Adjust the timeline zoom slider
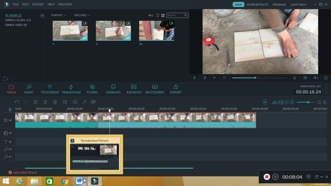The width and height of the screenshot is (331, 186). [305, 102]
